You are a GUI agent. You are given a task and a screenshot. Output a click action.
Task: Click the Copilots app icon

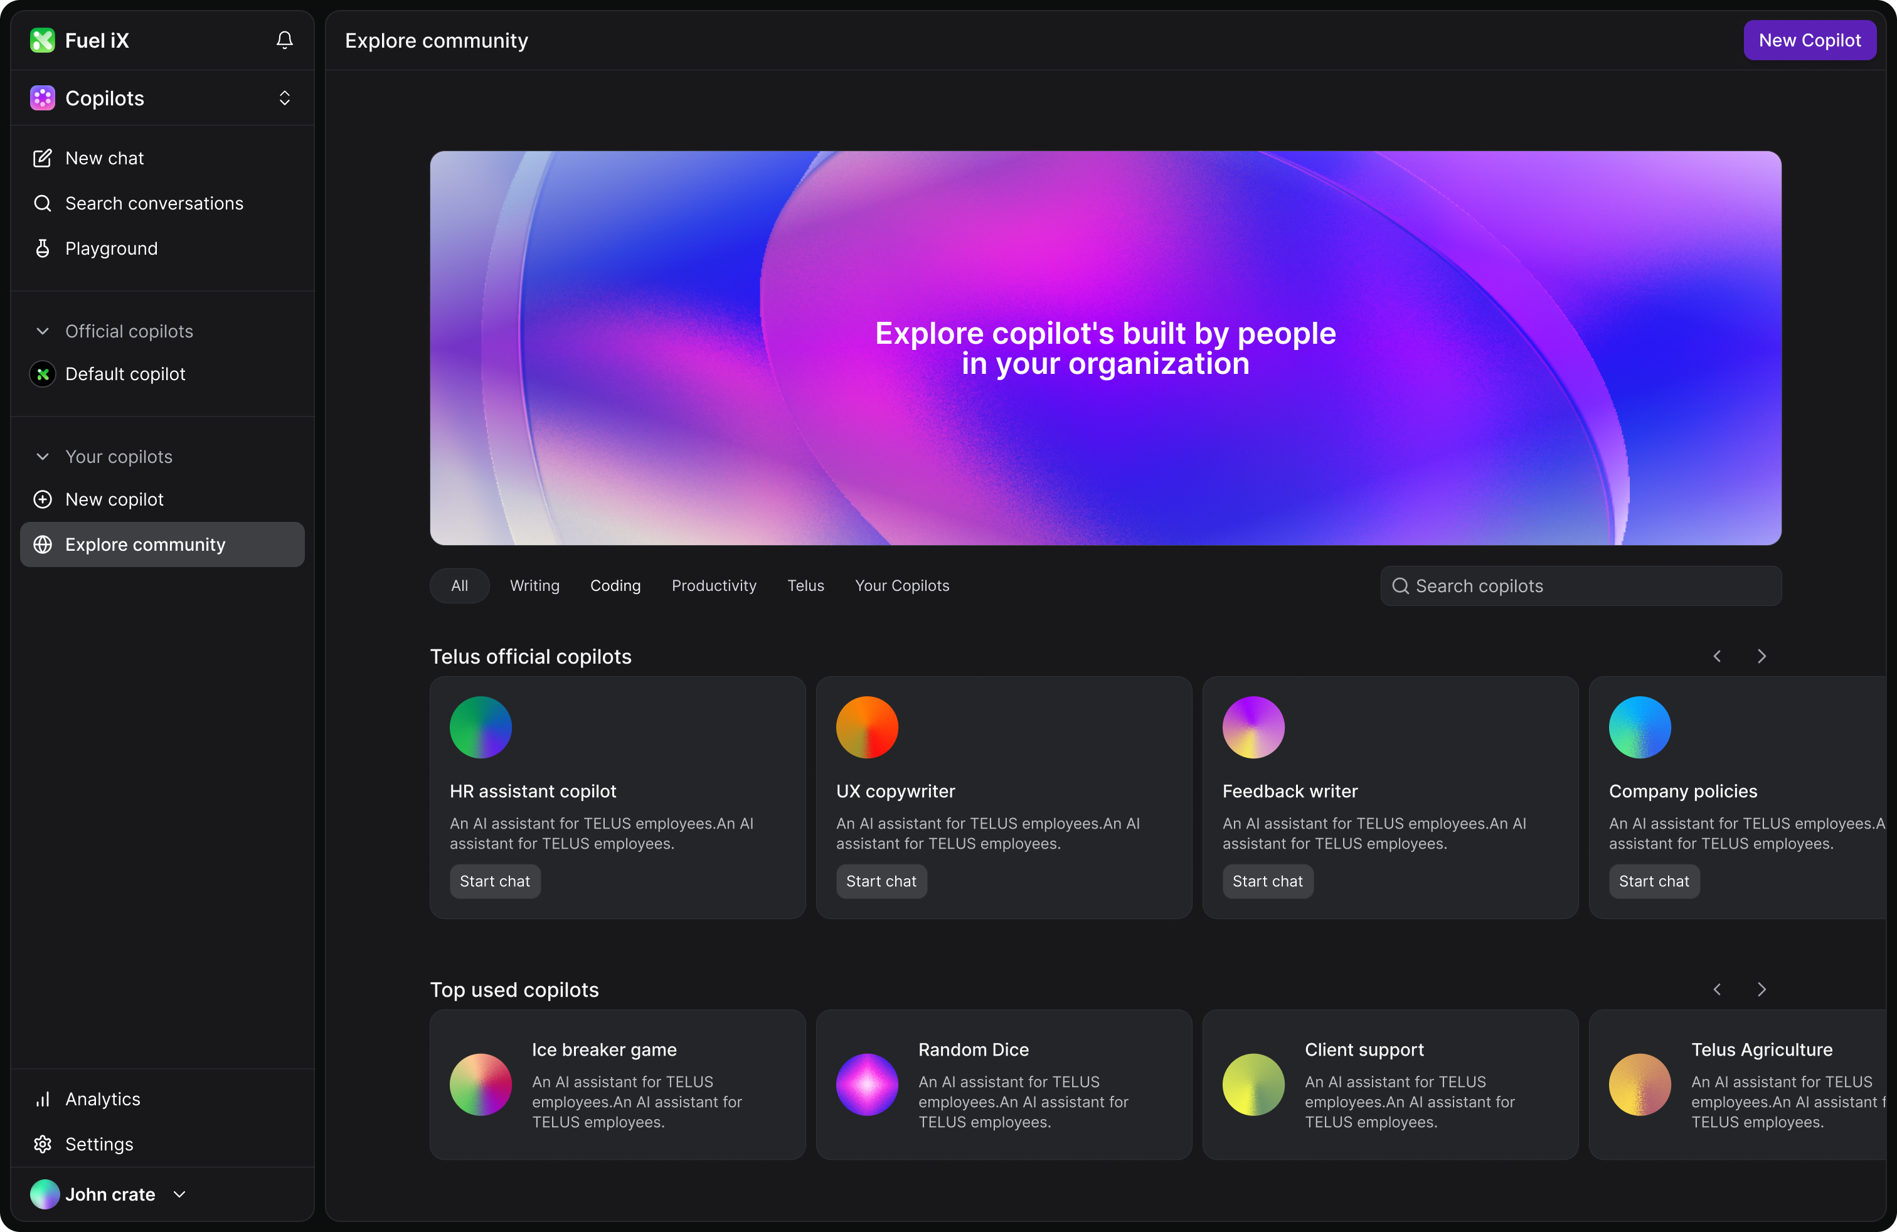(42, 98)
